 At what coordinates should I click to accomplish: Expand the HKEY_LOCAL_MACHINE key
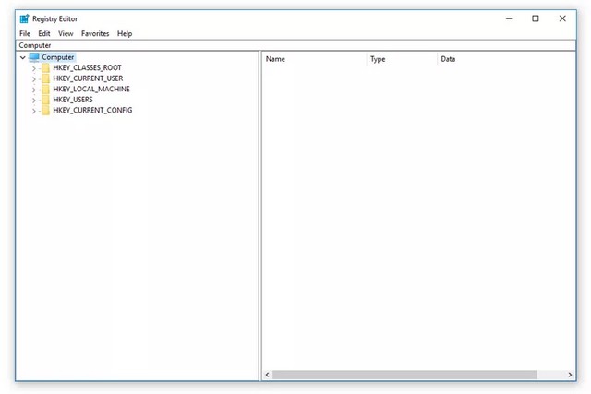pyautogui.click(x=34, y=90)
